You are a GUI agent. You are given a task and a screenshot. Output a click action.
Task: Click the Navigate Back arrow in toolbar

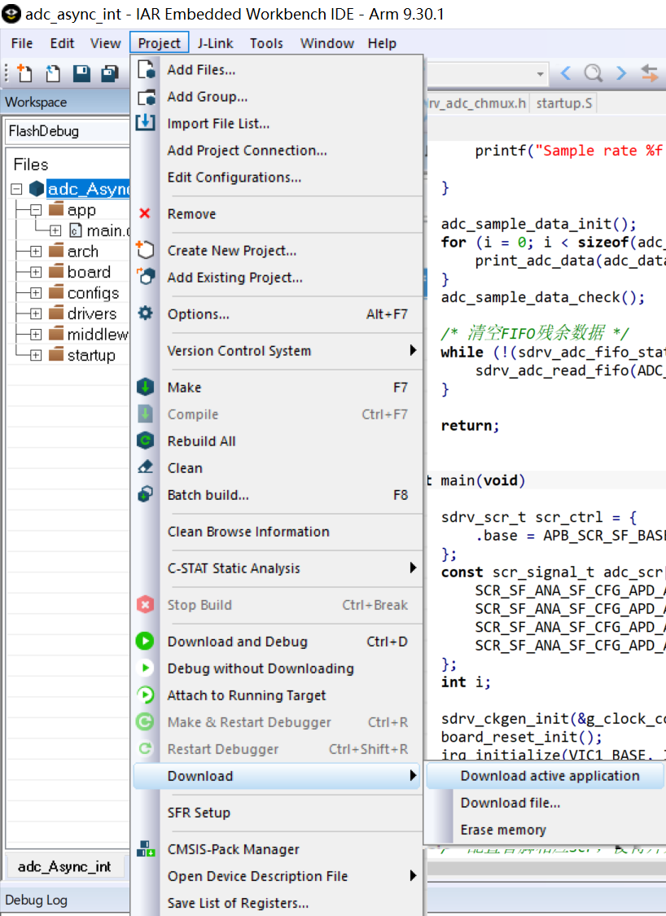(566, 74)
